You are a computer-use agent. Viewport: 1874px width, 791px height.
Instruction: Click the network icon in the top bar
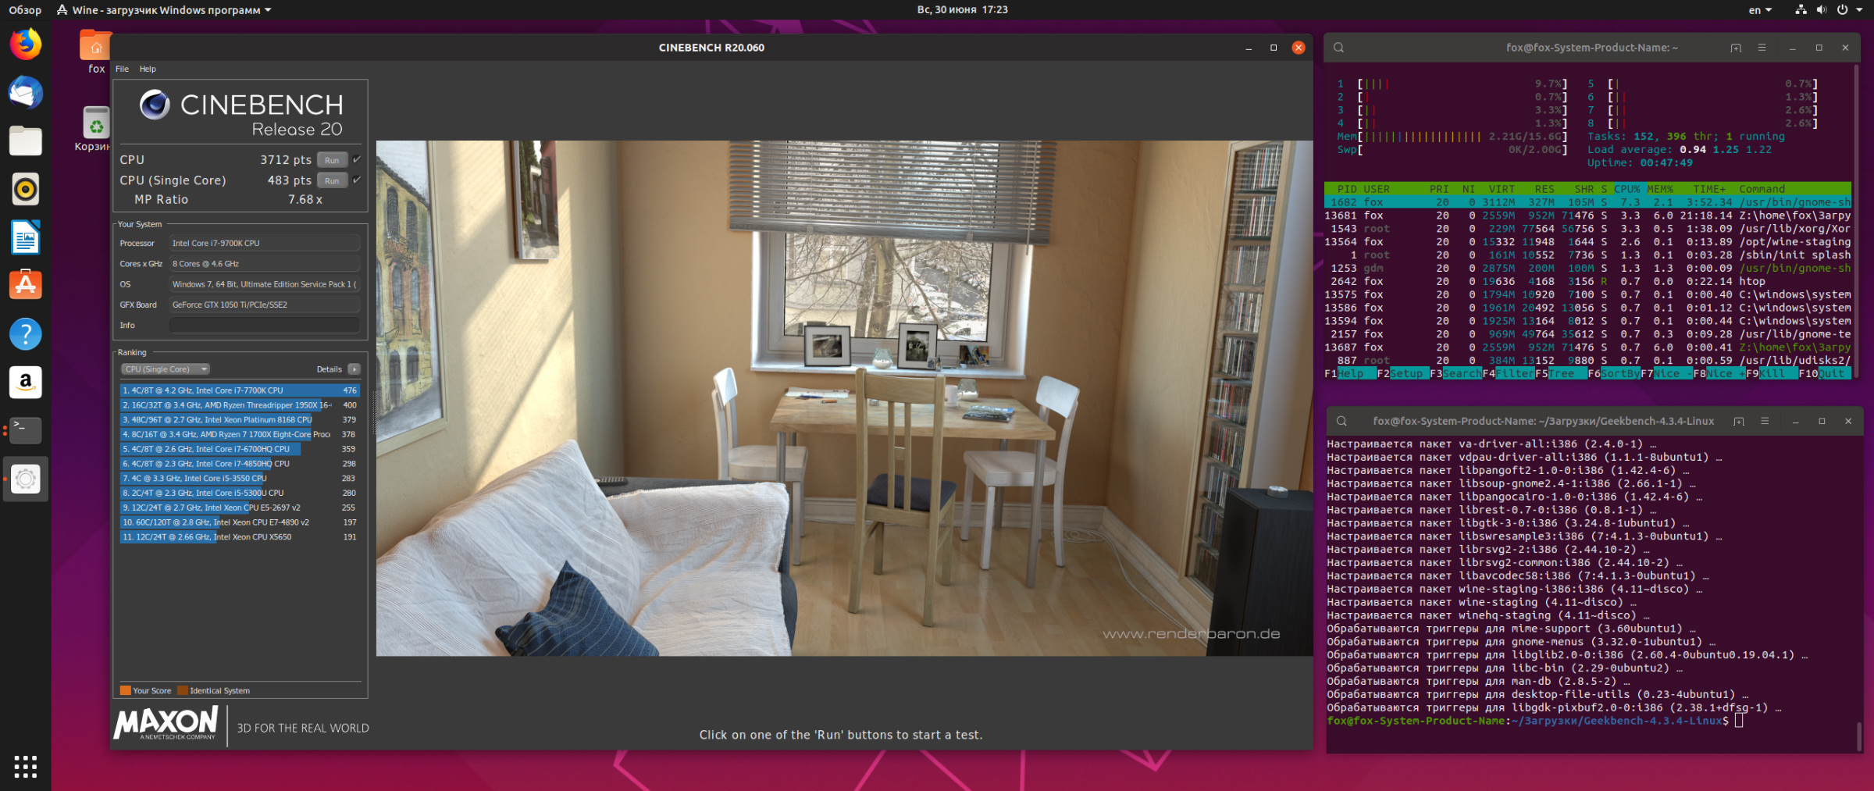click(x=1801, y=10)
